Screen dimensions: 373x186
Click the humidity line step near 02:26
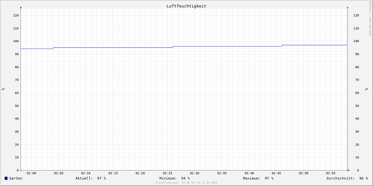pyautogui.click(x=173, y=47)
